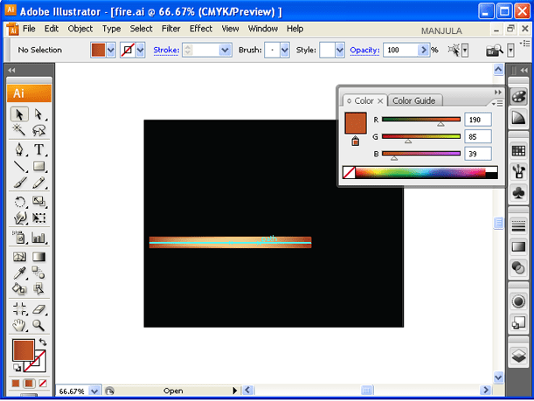Select the Hand tool

tap(19, 325)
